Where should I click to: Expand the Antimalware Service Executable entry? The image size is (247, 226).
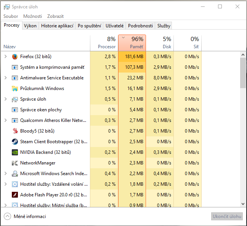(x=5, y=78)
